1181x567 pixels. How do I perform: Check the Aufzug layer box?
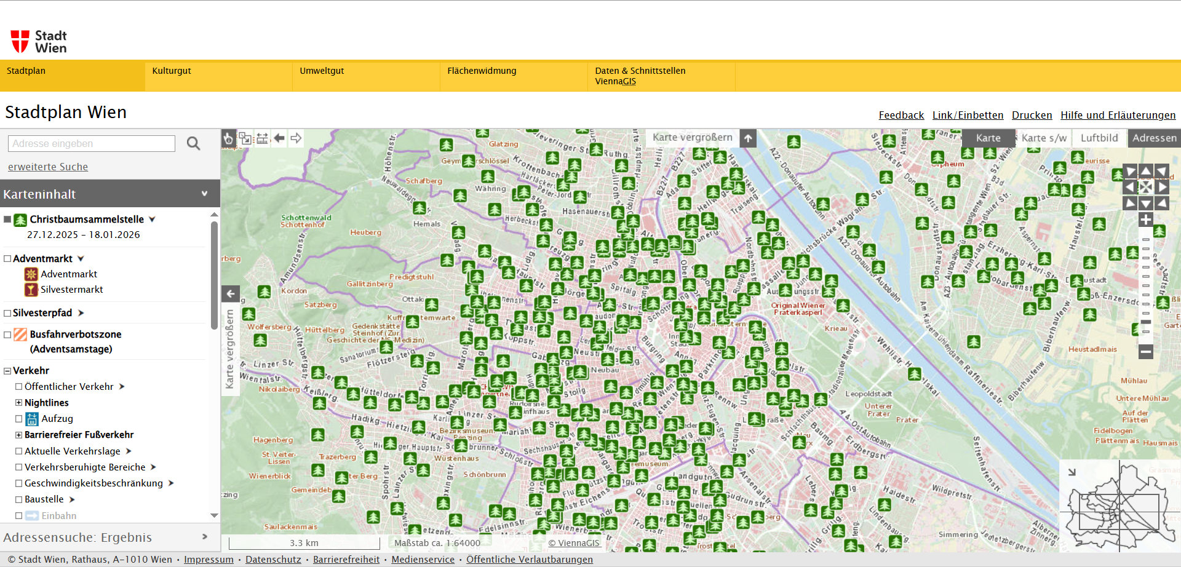pyautogui.click(x=18, y=419)
